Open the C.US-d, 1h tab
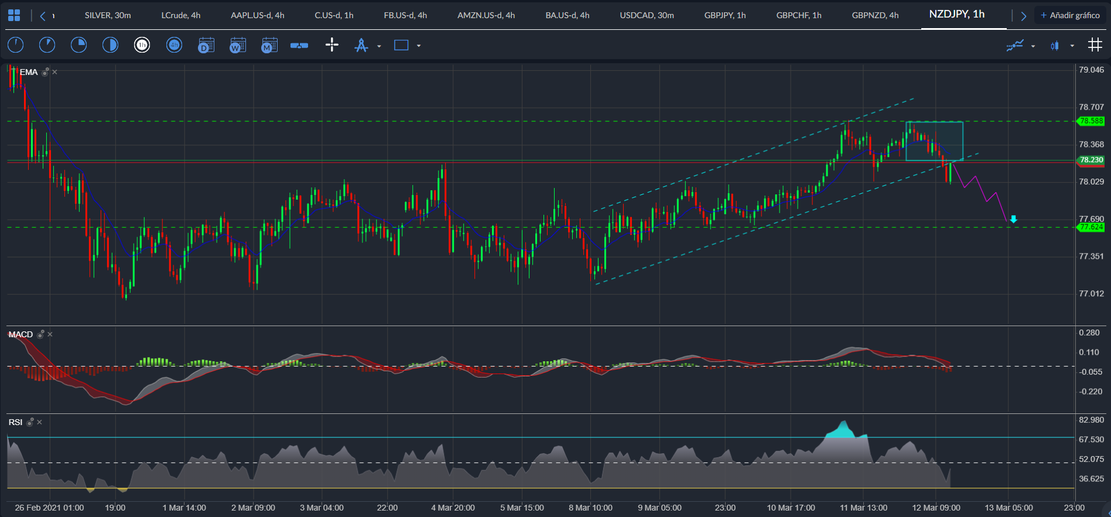 coord(334,15)
